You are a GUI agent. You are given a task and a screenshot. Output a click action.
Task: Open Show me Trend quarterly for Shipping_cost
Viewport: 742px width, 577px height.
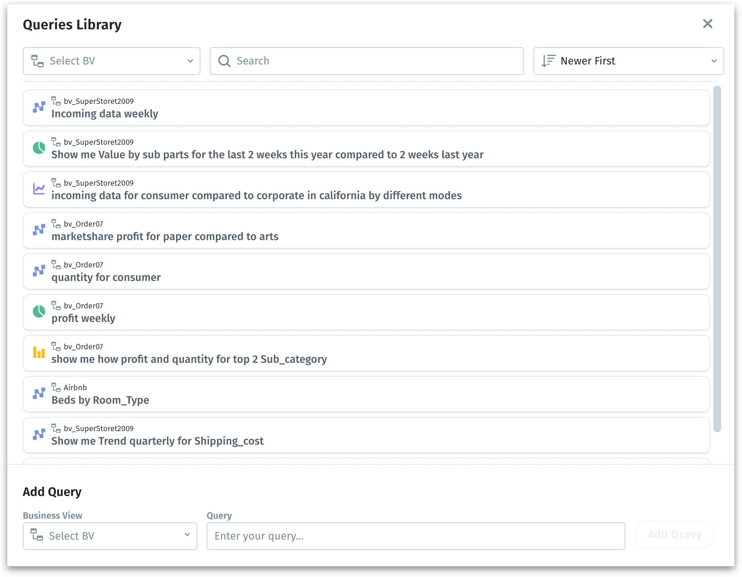click(157, 441)
